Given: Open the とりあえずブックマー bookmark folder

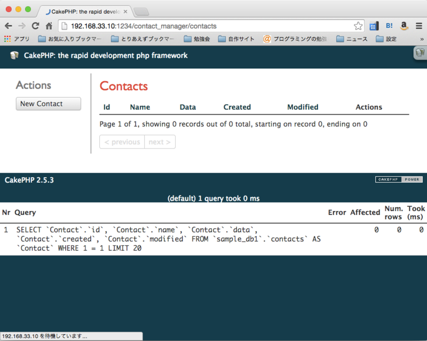Looking at the screenshot, I should click(143, 39).
